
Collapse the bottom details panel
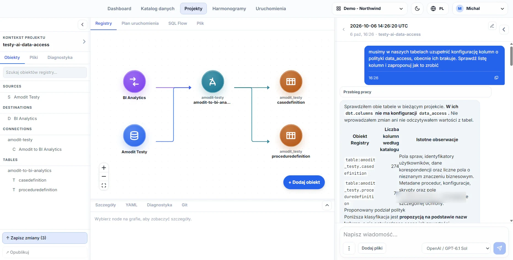pos(327,205)
